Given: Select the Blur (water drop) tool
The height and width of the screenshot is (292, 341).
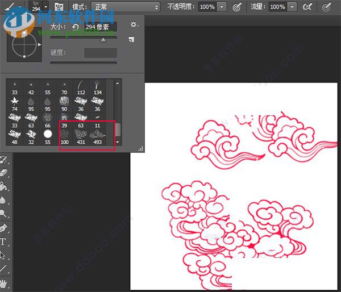Looking at the screenshot, I should pos(3,200).
